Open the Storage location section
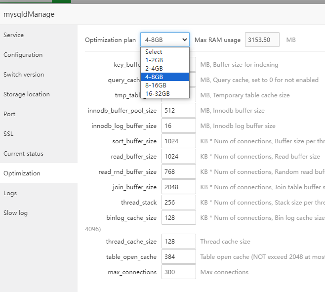Screen dimensions: 325x292 click(x=27, y=94)
